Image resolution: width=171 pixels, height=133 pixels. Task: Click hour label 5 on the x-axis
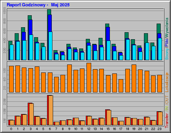pyautogui.click(x=43, y=129)
